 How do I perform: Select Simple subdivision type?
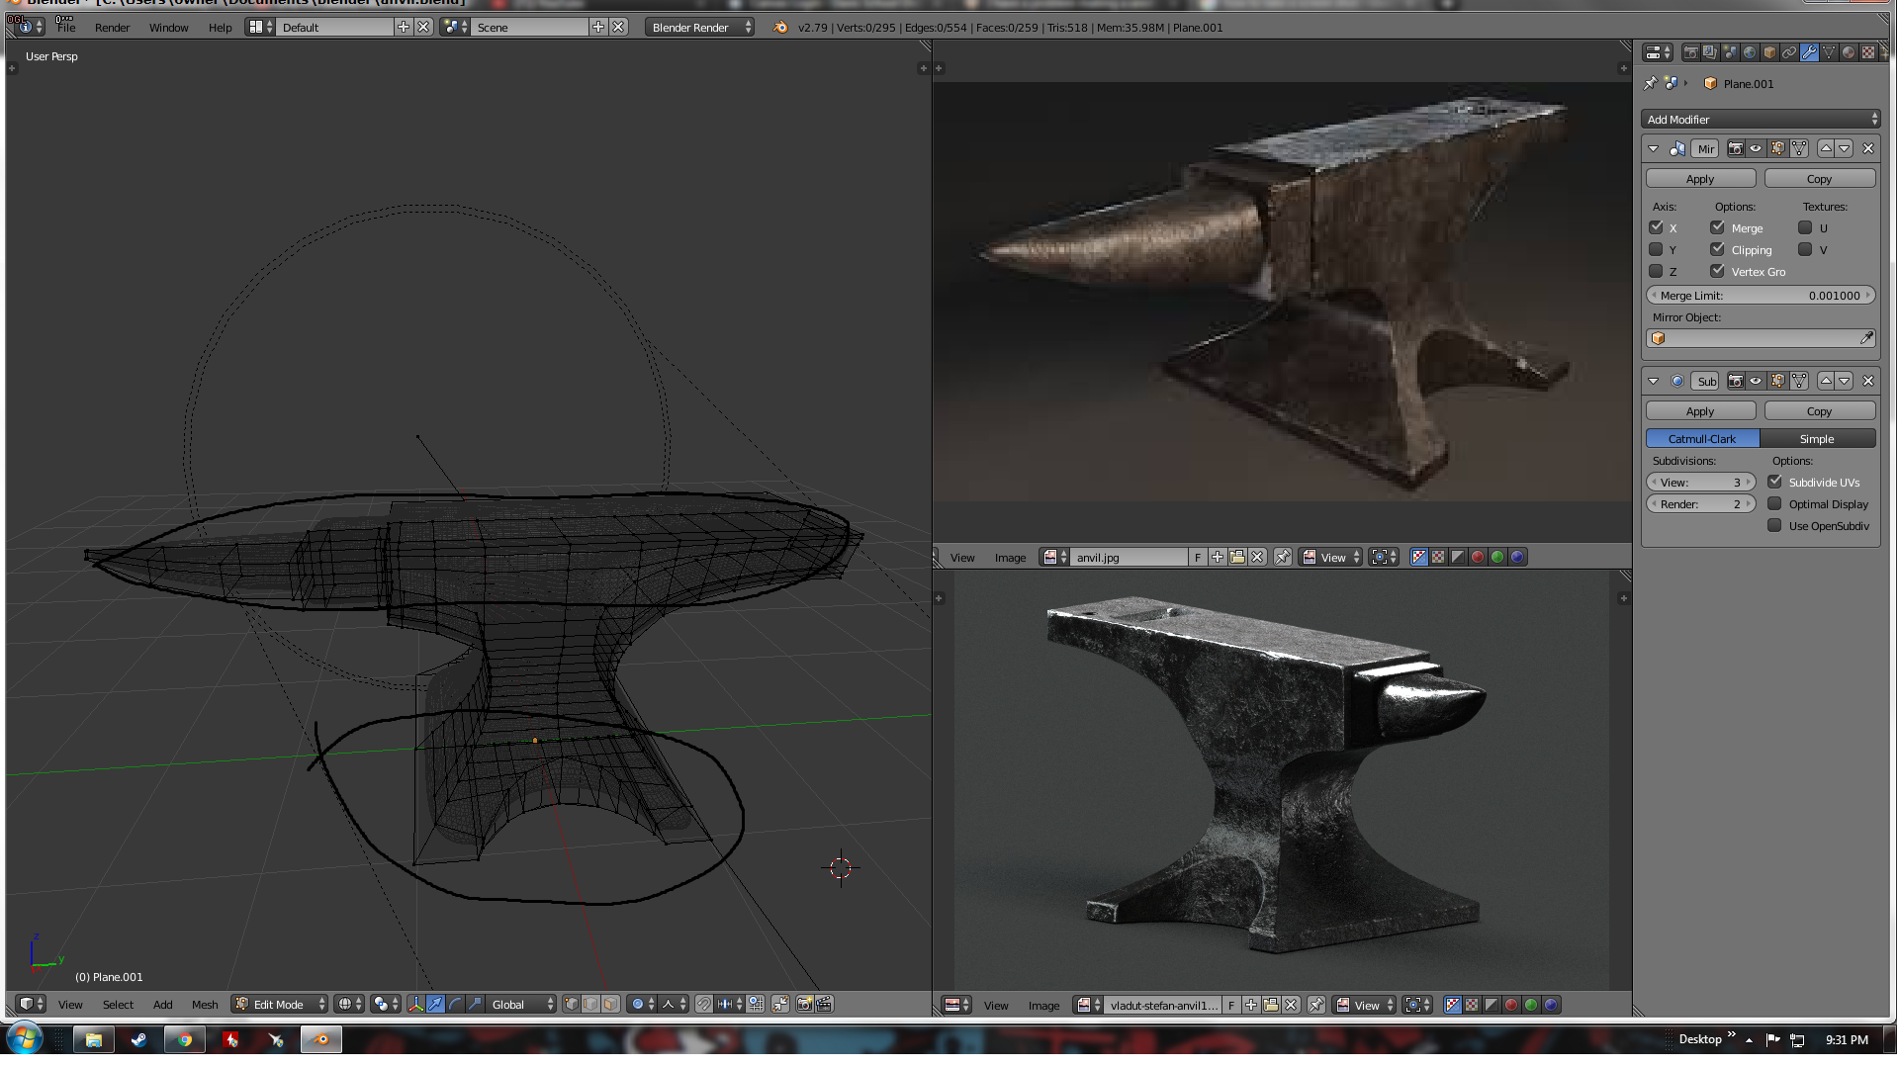[1817, 438]
